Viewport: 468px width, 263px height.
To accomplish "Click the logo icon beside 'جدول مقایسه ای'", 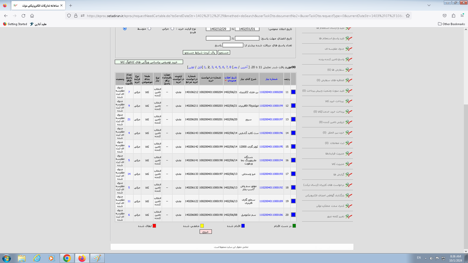I will [349, 49].
